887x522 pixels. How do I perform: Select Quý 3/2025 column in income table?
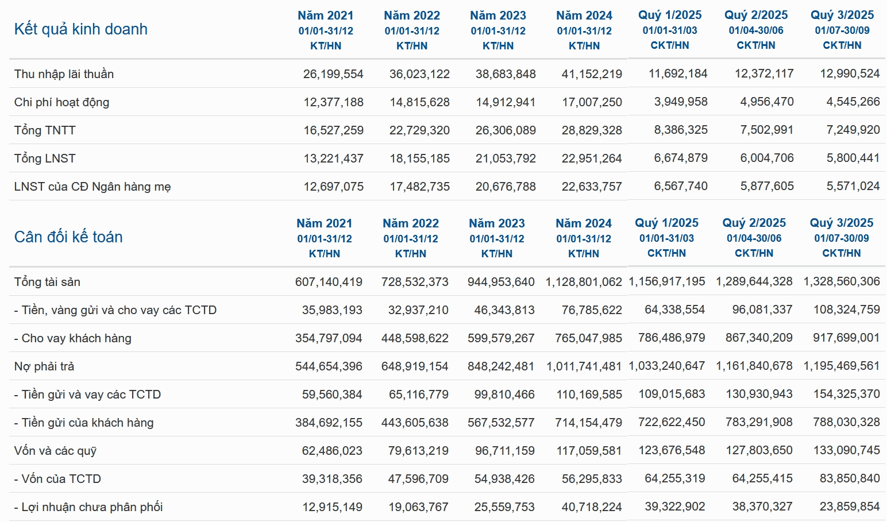(x=842, y=30)
